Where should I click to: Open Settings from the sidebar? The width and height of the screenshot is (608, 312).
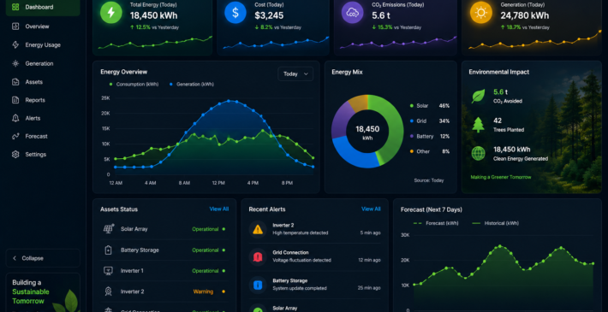(43, 155)
